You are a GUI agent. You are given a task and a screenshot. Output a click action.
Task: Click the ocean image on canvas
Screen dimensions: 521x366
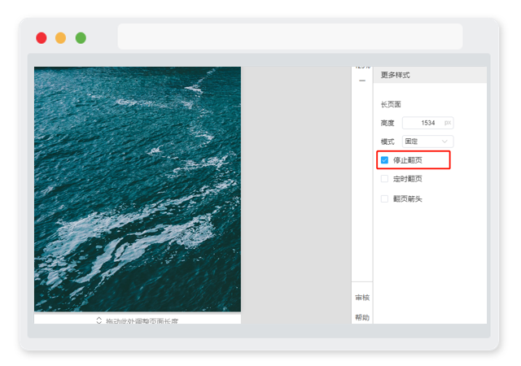(x=138, y=189)
